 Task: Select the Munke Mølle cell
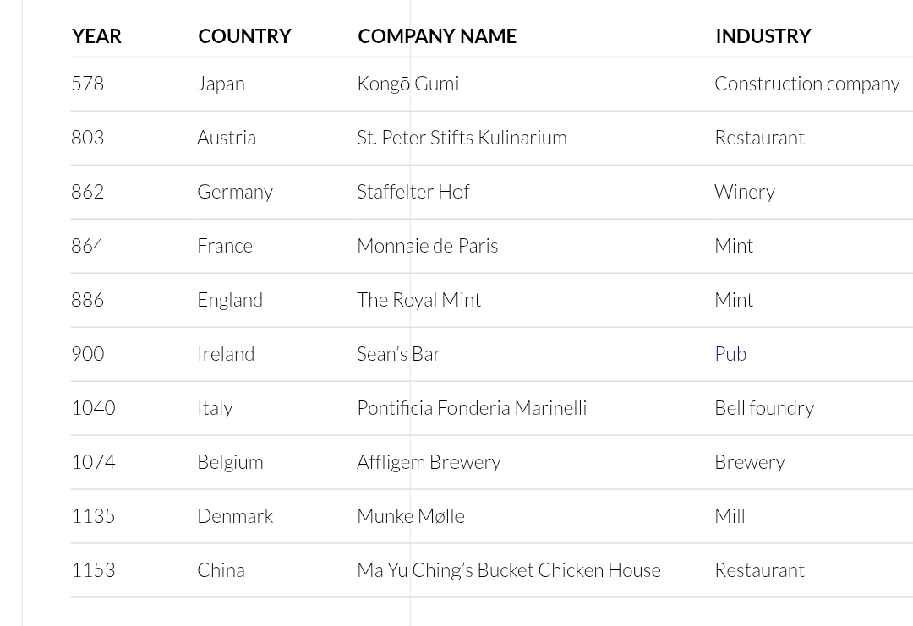point(410,516)
